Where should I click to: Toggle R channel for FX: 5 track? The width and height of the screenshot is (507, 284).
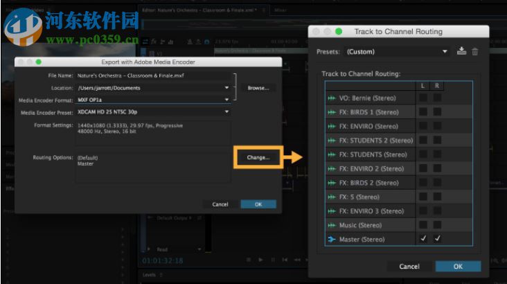437,197
